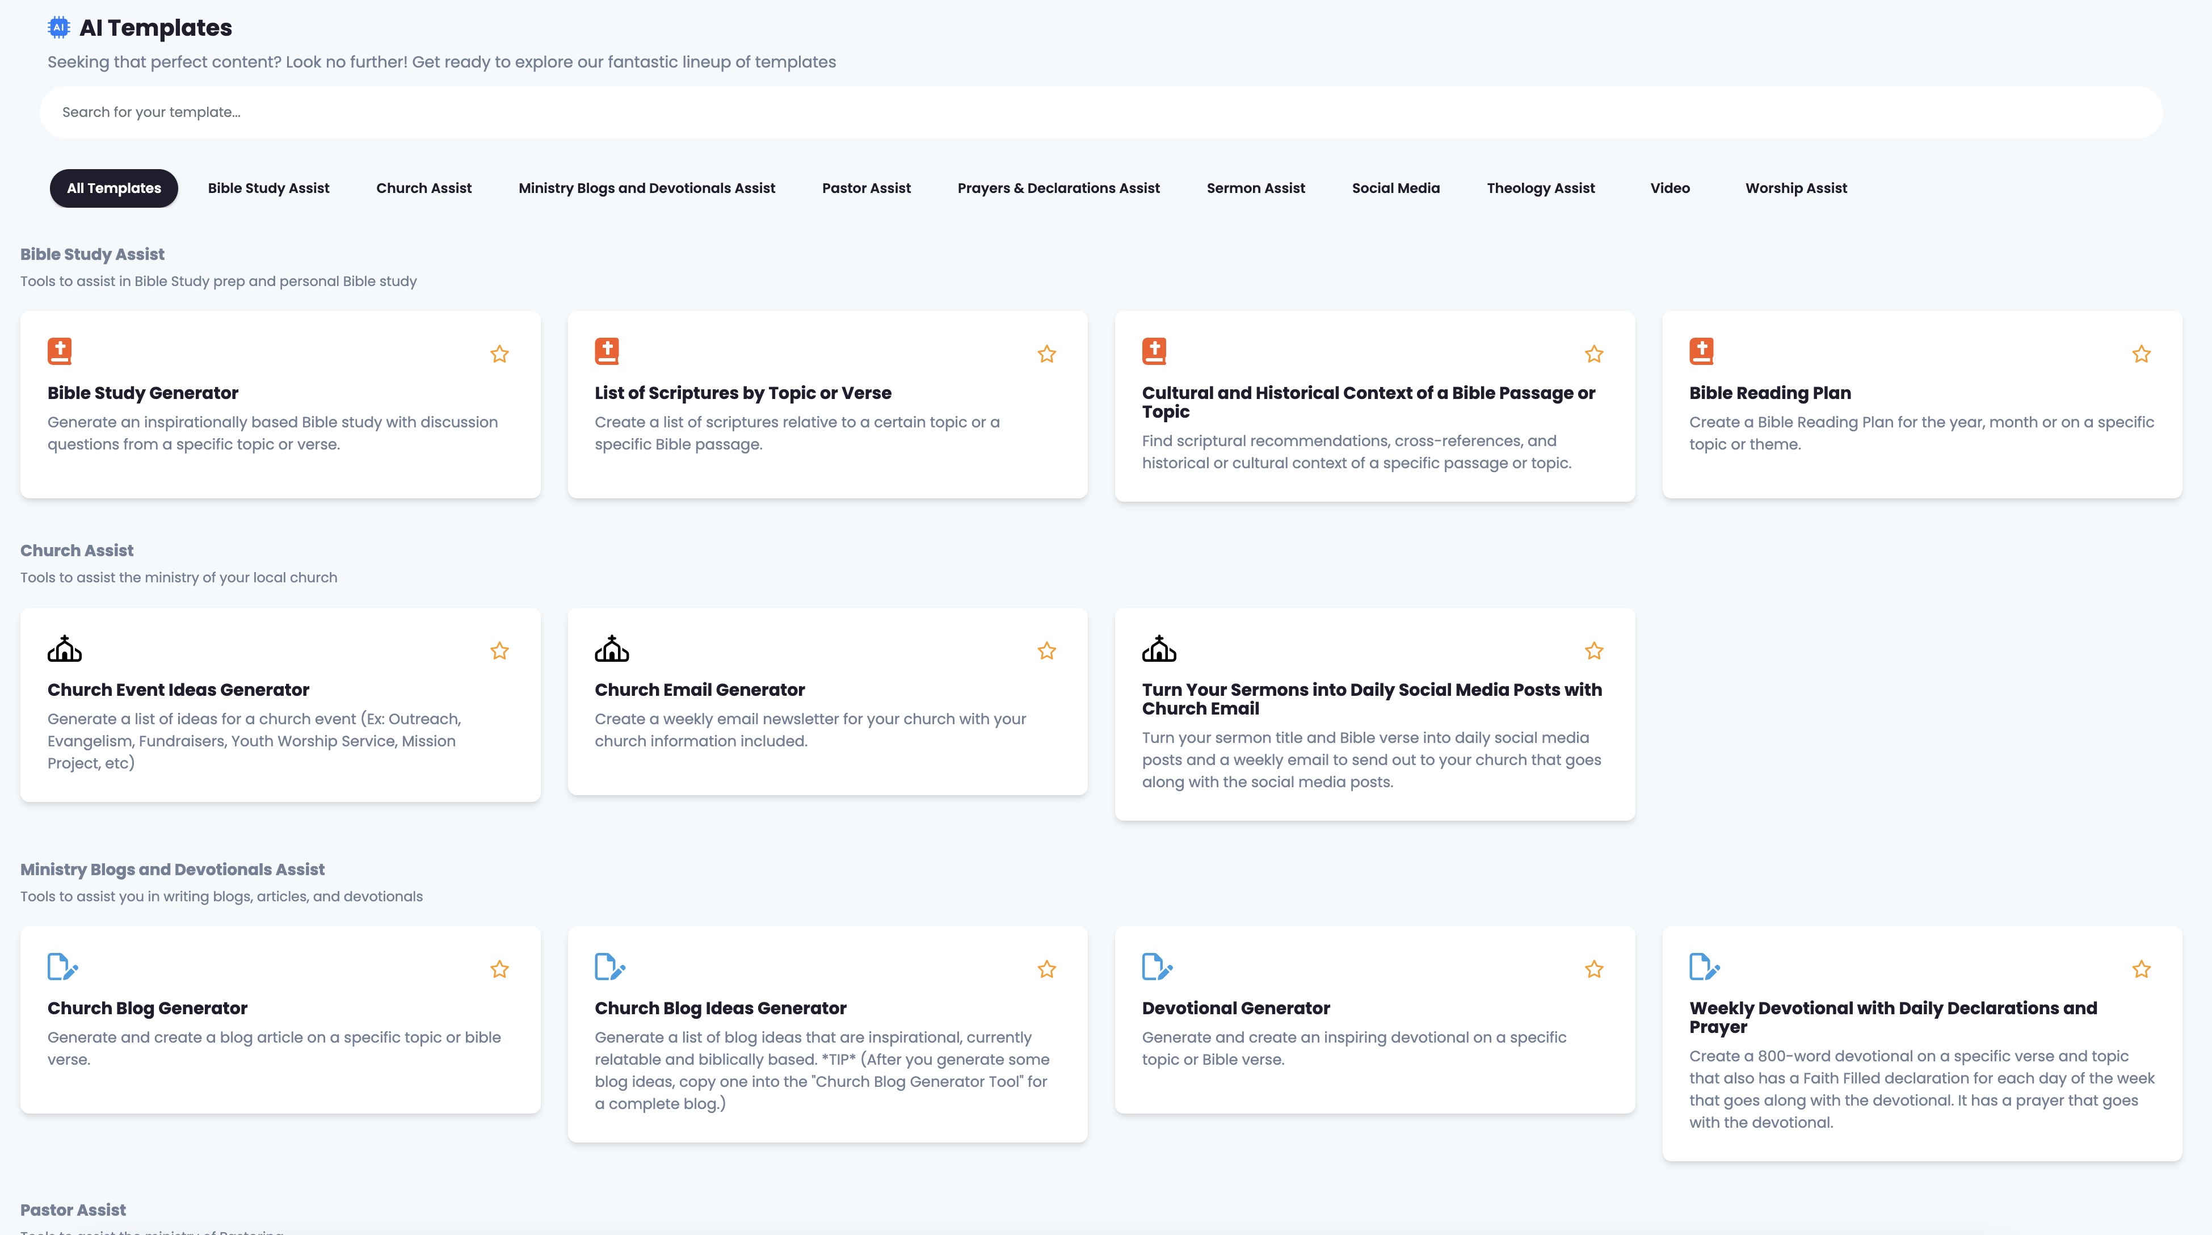Star the Church Email Generator template
Screen dimensions: 2212x1235
1046,651
